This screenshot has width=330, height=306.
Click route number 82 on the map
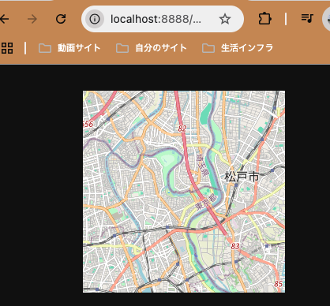[x=182, y=129]
